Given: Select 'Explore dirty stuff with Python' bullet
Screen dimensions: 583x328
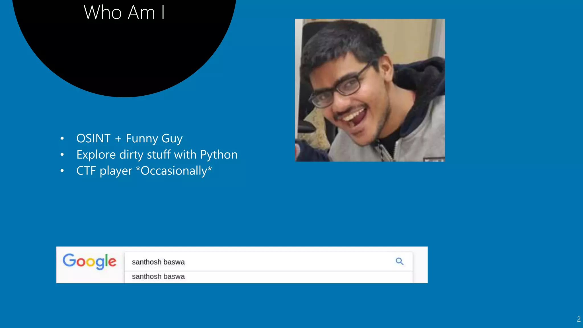Looking at the screenshot, I should tap(157, 155).
